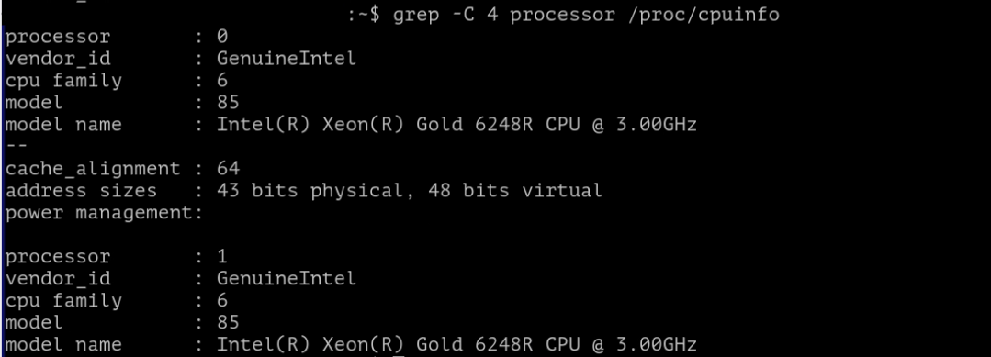Image resolution: width=991 pixels, height=357 pixels.
Task: Click the cache_alignment value 64
Action: coord(228,169)
